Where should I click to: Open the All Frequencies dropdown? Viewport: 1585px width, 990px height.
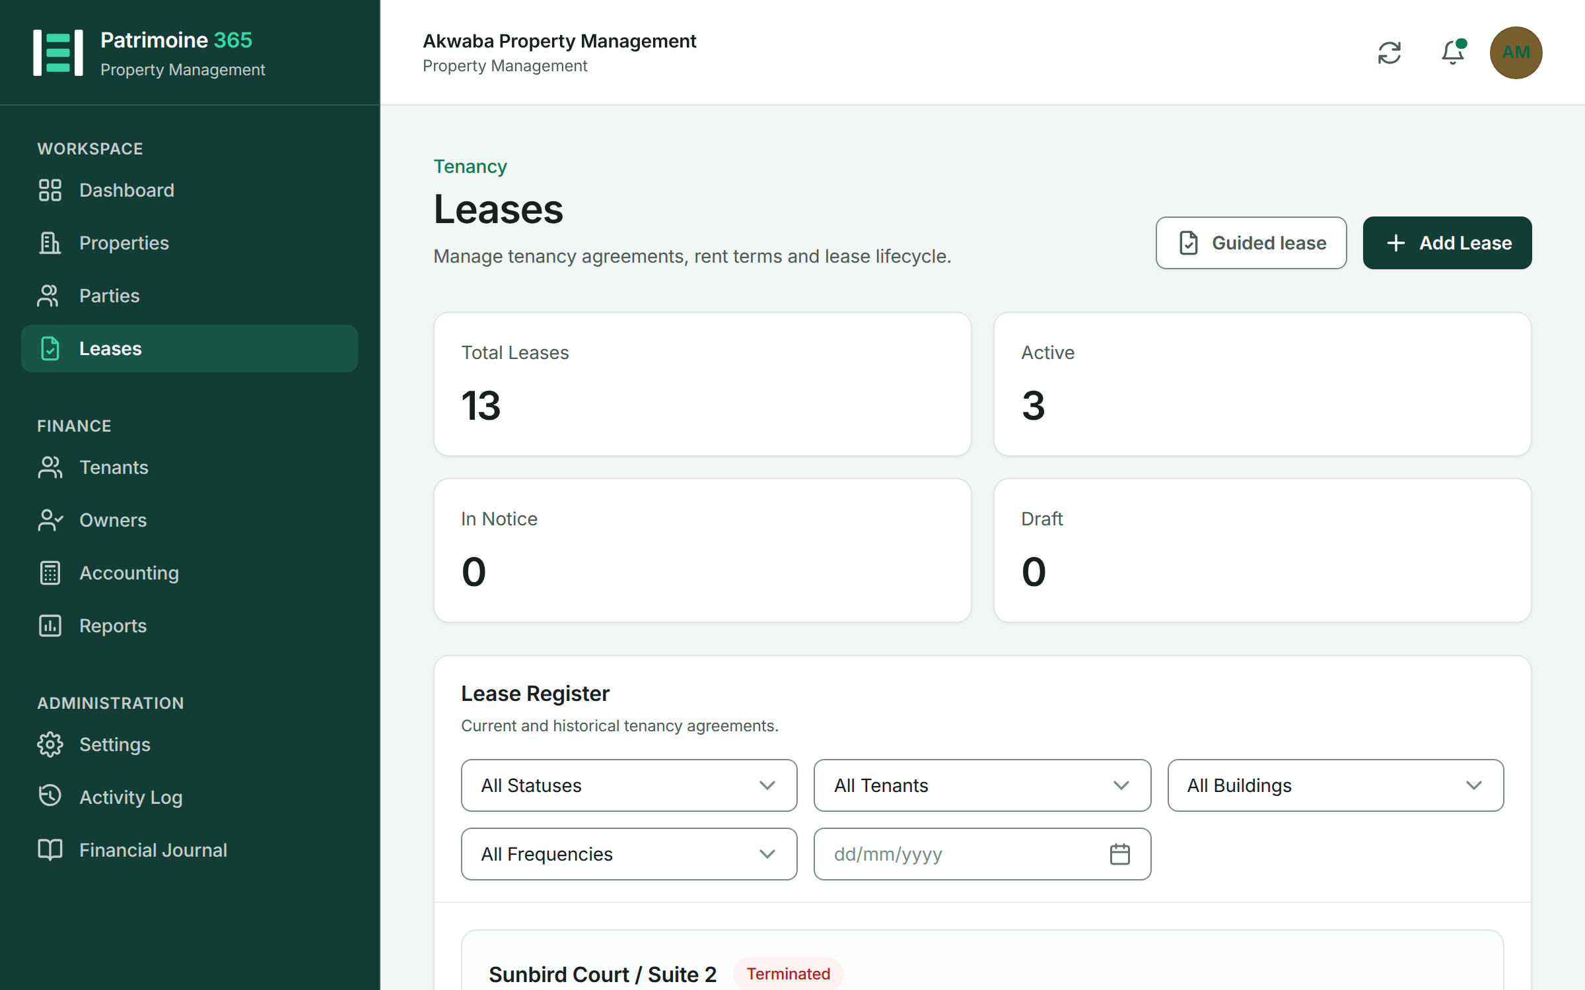(629, 854)
